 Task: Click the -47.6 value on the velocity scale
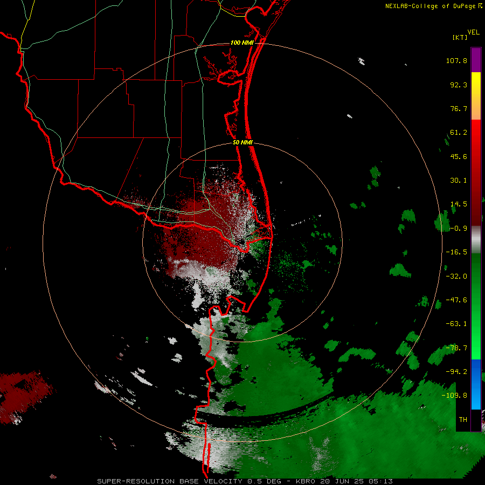(456, 300)
